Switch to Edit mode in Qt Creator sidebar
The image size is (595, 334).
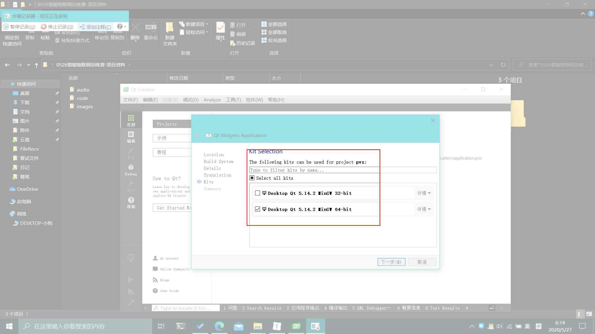(x=131, y=137)
